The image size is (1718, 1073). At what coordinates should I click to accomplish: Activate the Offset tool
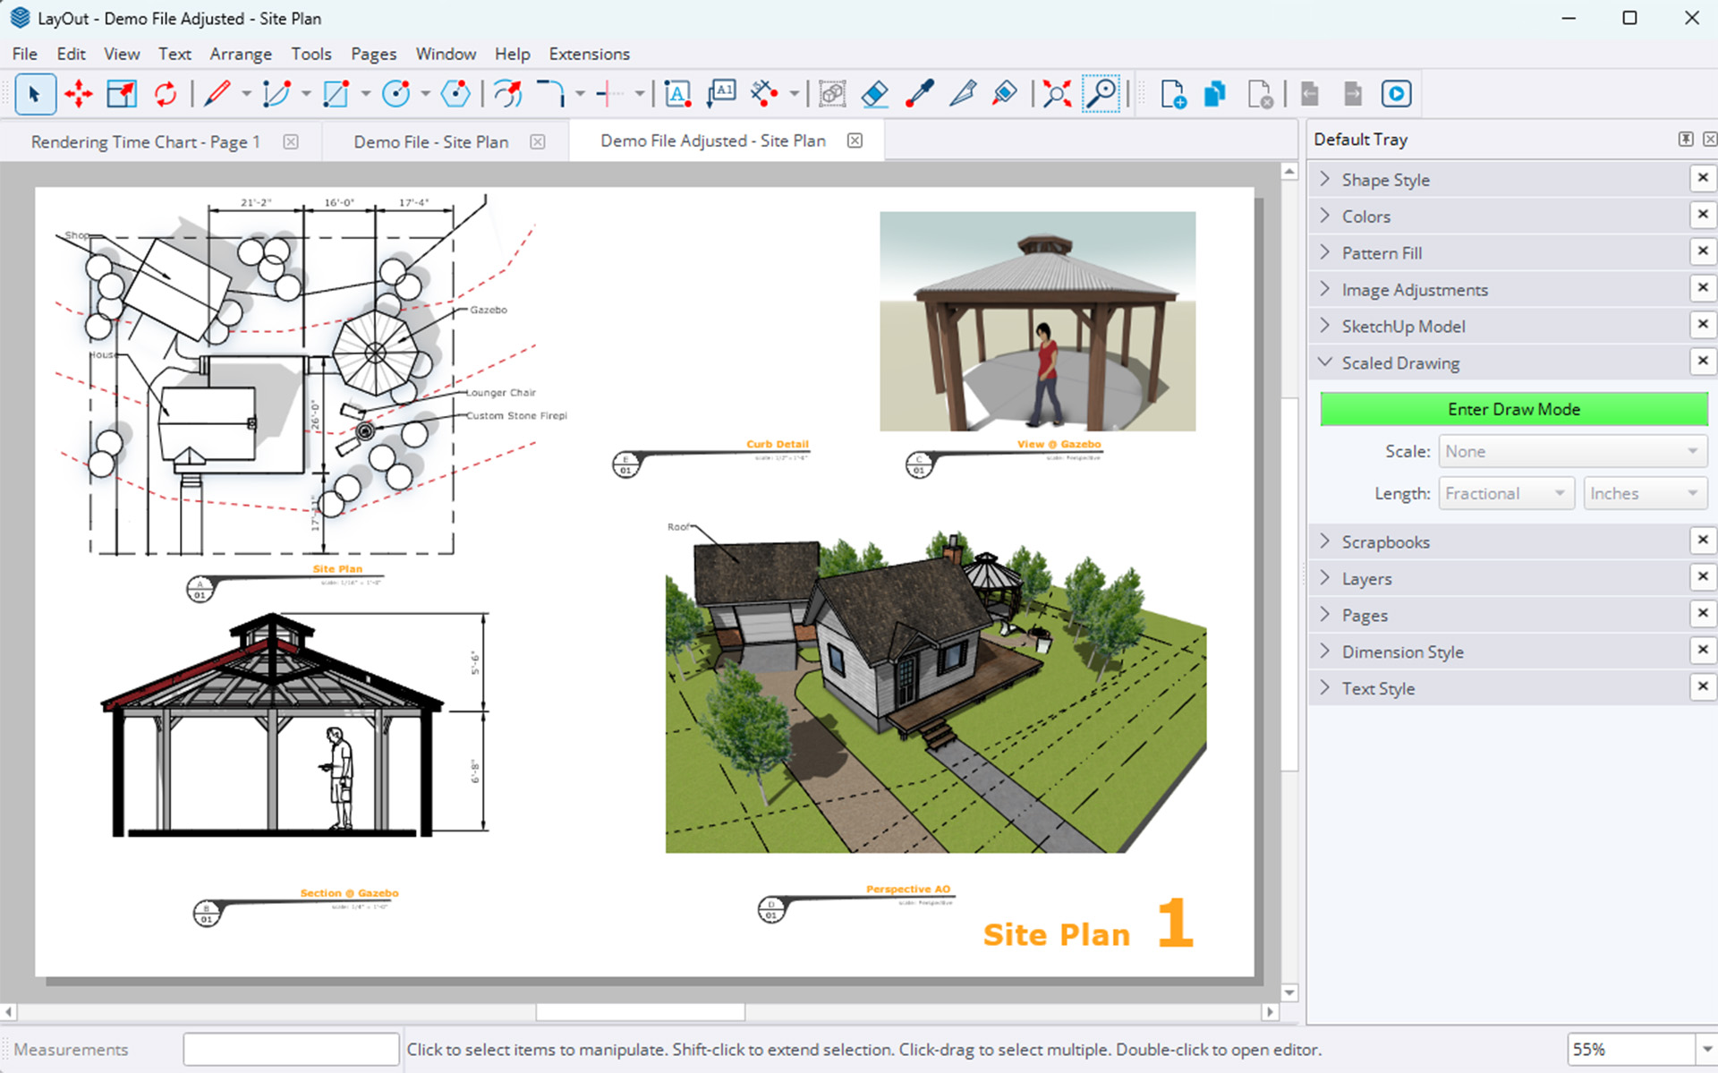tap(507, 94)
